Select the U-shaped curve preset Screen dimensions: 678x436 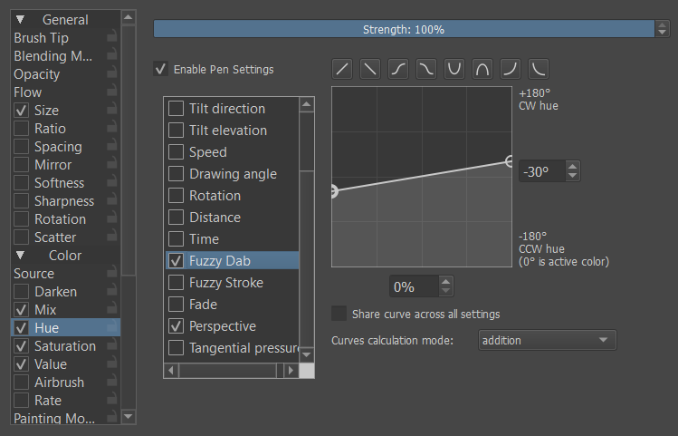tap(455, 68)
